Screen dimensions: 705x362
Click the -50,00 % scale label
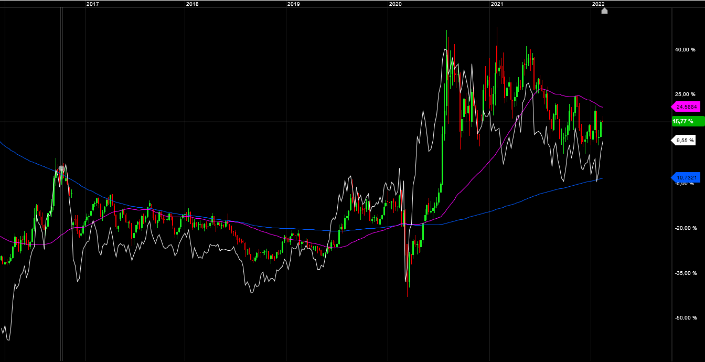685,317
